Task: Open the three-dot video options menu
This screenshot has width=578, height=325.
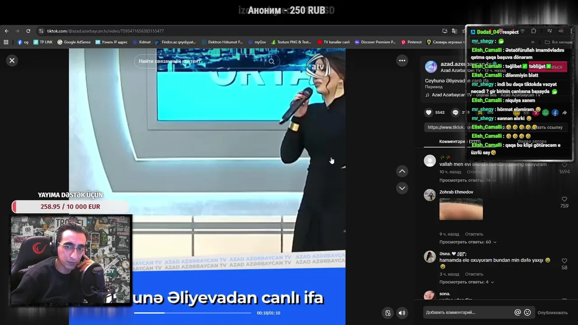Action: (402, 60)
